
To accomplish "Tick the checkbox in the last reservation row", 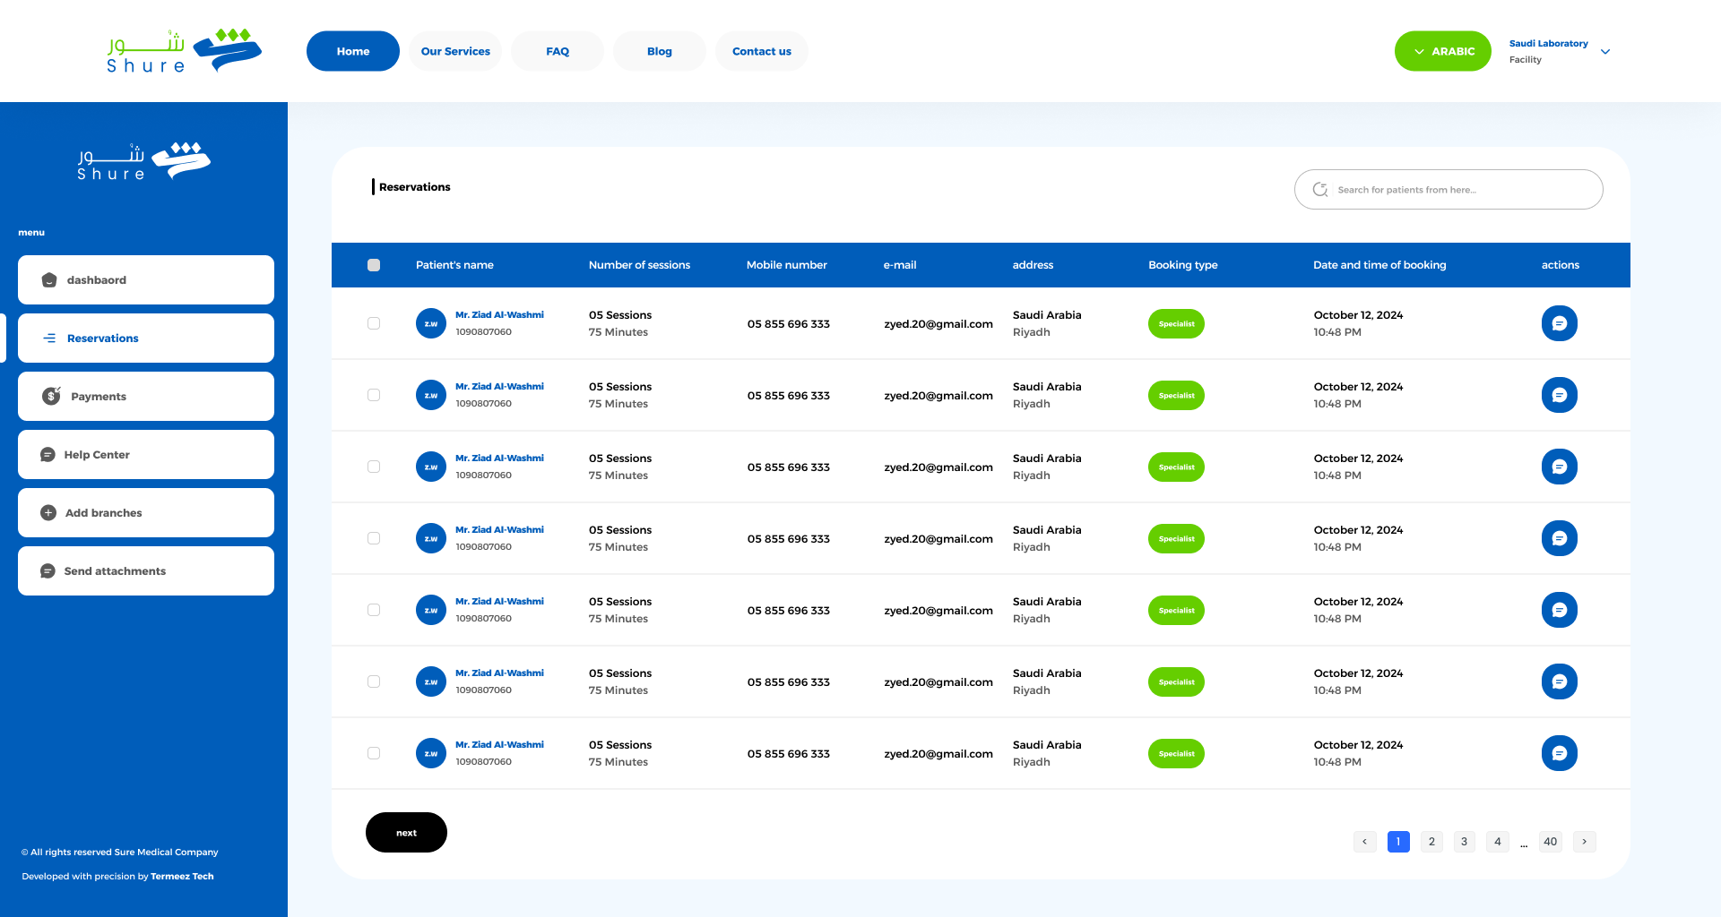I will point(374,753).
